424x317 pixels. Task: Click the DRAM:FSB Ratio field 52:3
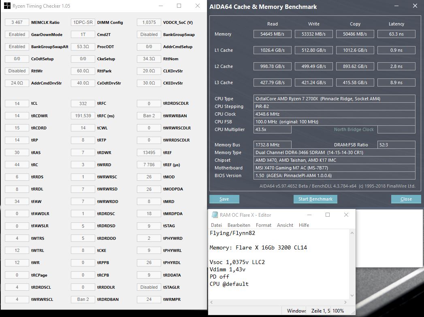396,145
